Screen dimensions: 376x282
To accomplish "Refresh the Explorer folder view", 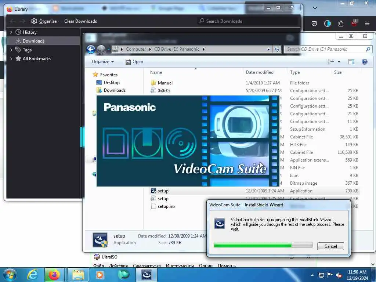I will (277, 50).
